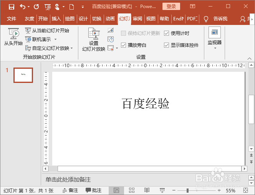Image resolution: width=255 pixels, height=195 pixels.
Task: Click the 登录 sign-in button
Action: pos(171,7)
